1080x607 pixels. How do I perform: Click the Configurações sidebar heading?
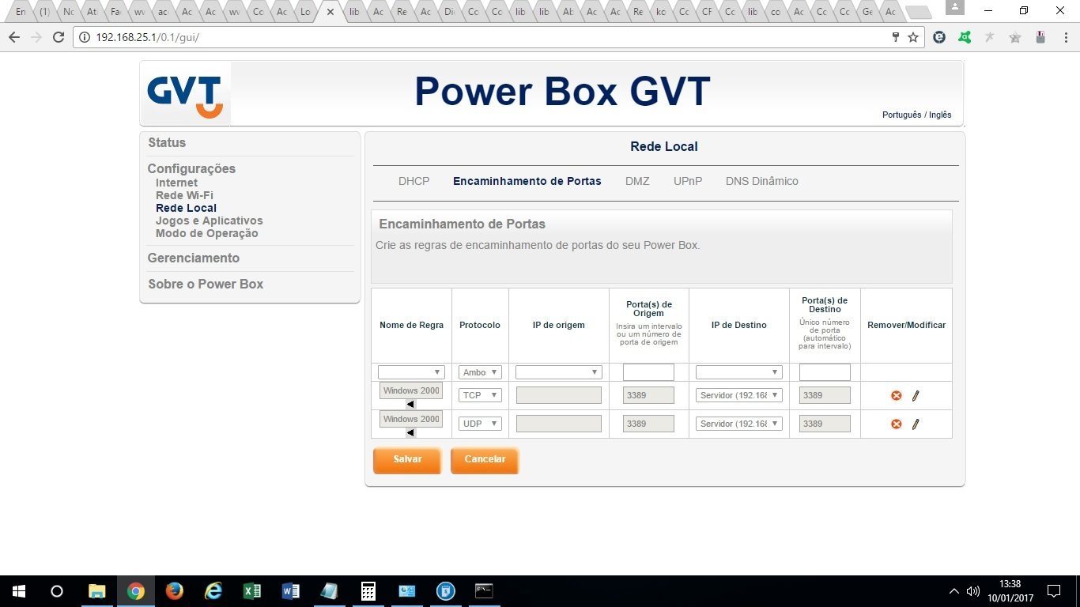click(191, 168)
